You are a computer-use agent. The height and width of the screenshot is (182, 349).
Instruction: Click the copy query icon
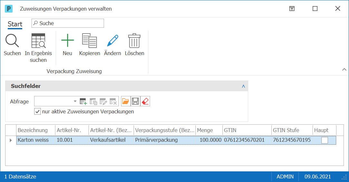point(93,101)
